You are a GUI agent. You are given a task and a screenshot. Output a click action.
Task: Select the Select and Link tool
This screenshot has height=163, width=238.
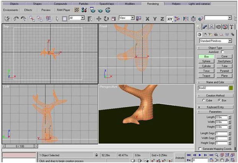[32, 19]
